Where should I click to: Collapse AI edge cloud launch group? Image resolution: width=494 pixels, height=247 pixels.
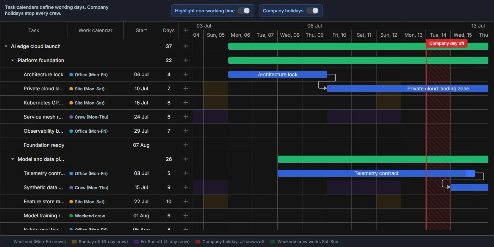6,46
